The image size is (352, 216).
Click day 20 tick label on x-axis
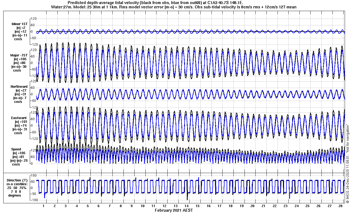(253, 206)
